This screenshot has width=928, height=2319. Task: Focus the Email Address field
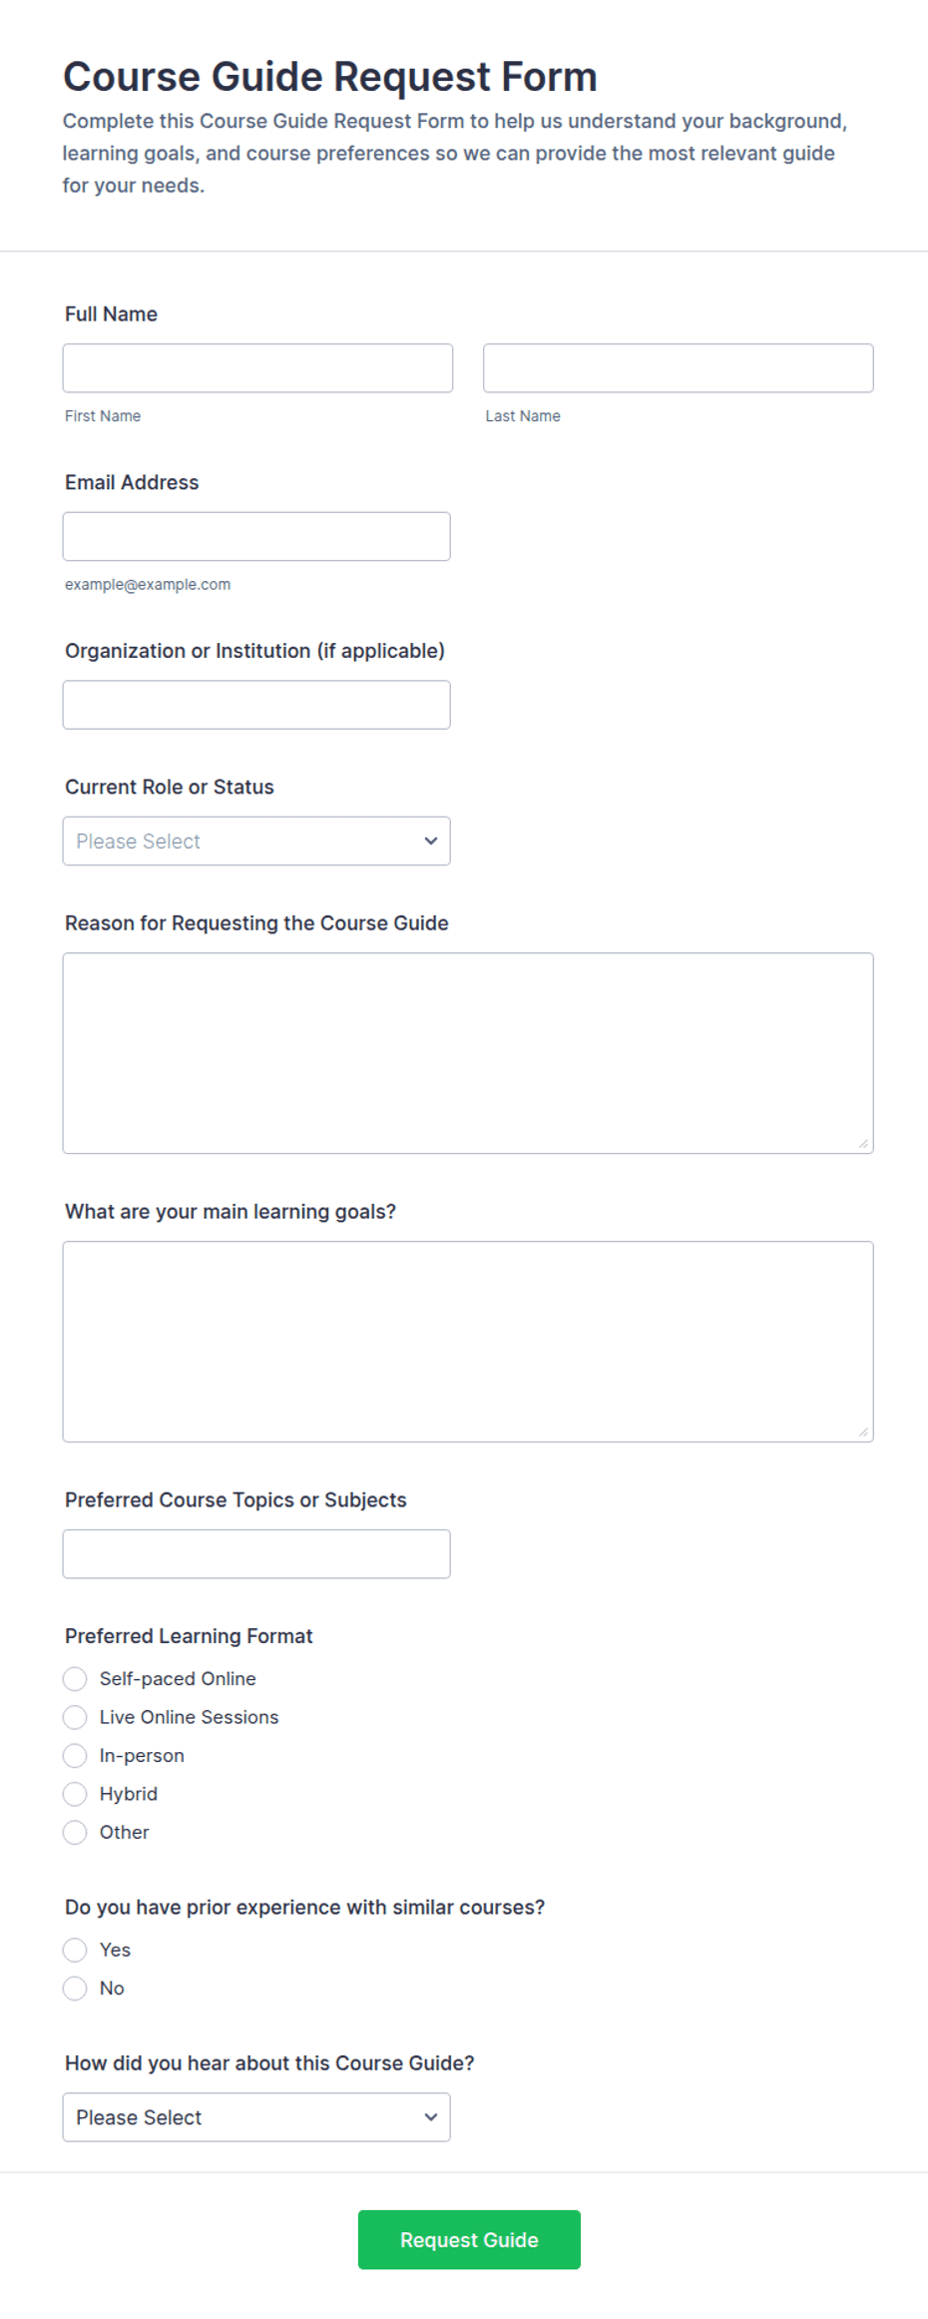click(256, 537)
